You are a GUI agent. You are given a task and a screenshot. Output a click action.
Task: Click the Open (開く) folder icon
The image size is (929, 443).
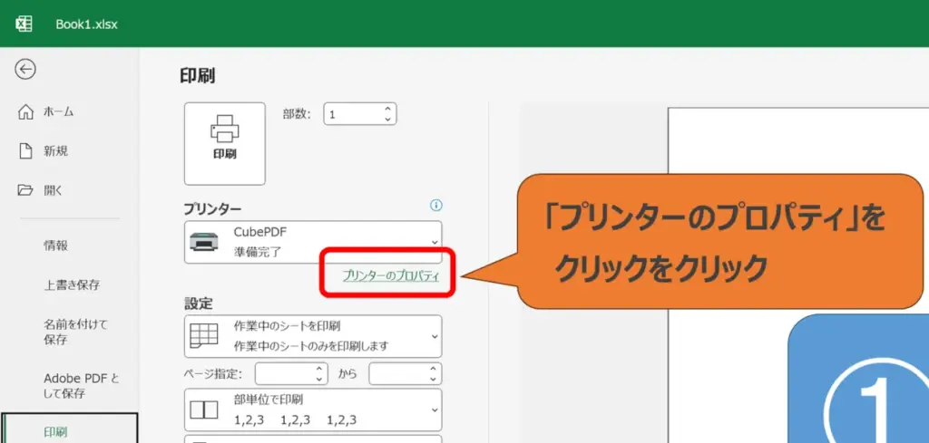tap(26, 190)
